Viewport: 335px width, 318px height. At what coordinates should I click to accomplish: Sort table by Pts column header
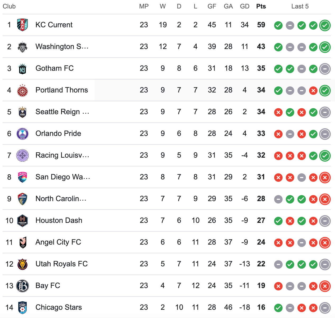[261, 6]
